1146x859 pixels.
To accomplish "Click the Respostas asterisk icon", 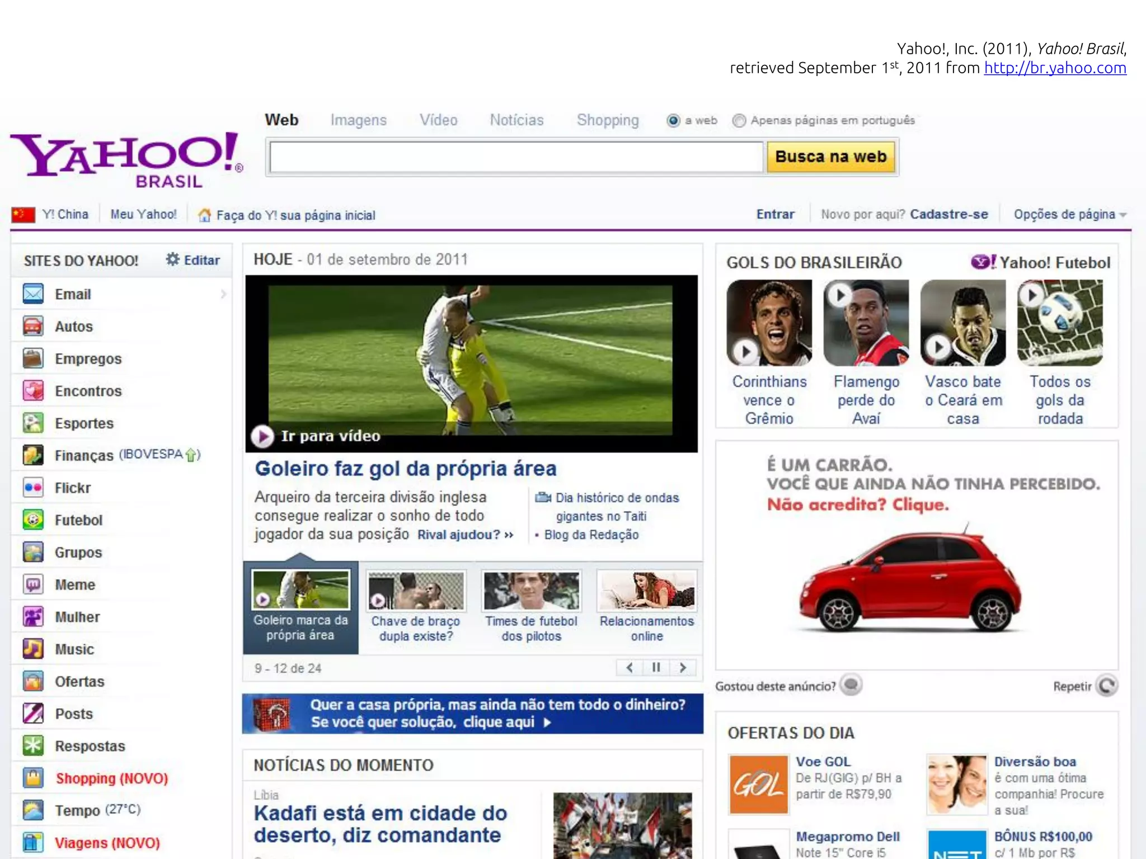I will click(x=33, y=745).
